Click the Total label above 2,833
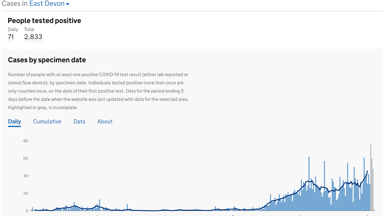The height and width of the screenshot is (216, 384). coord(29,29)
